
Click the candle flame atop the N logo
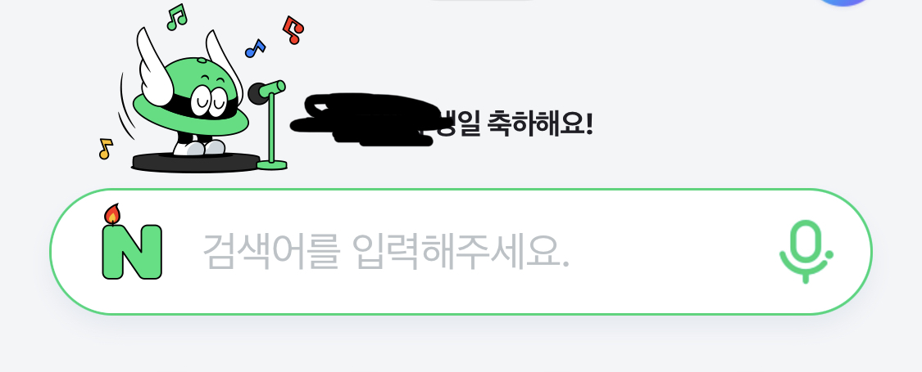[112, 214]
